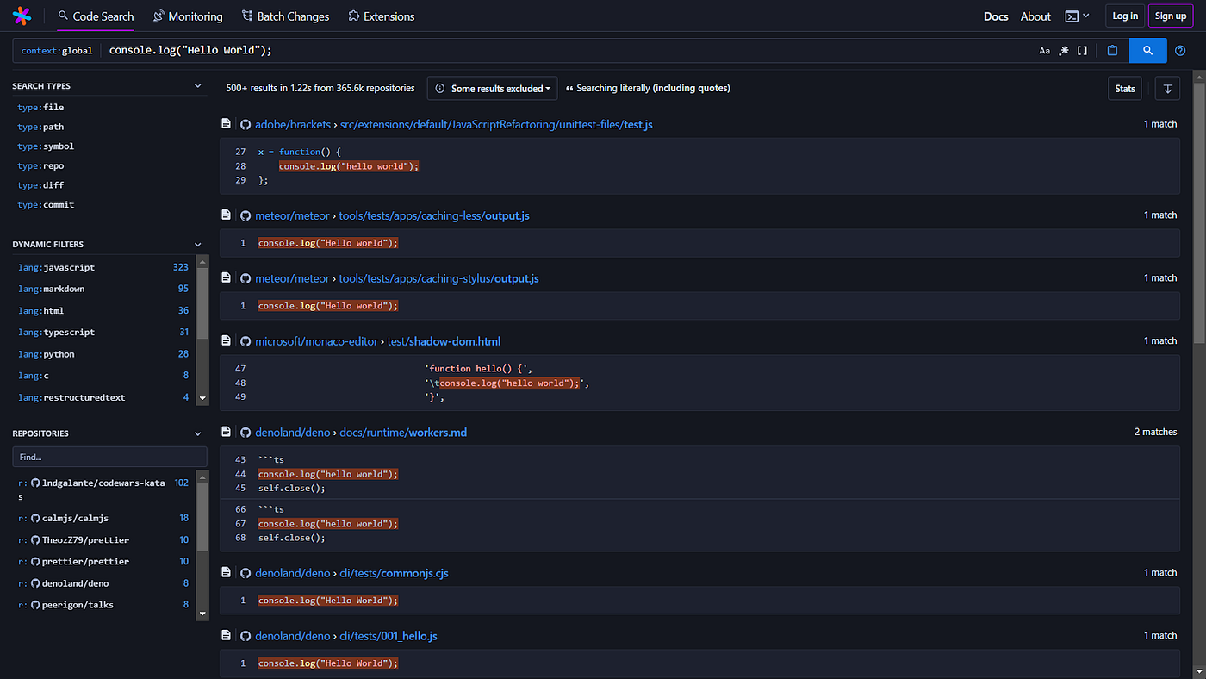Click the Sign up button
Image resolution: width=1206 pixels, height=679 pixels.
(x=1170, y=16)
